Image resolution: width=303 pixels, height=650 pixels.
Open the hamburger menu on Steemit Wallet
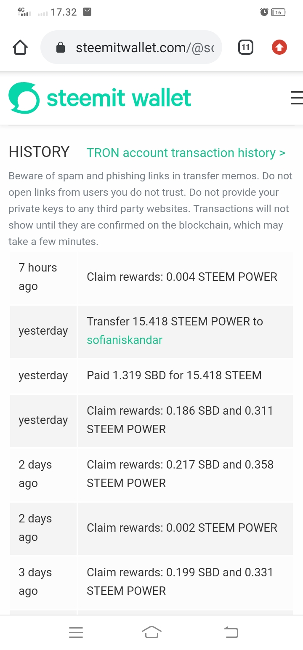point(297,97)
